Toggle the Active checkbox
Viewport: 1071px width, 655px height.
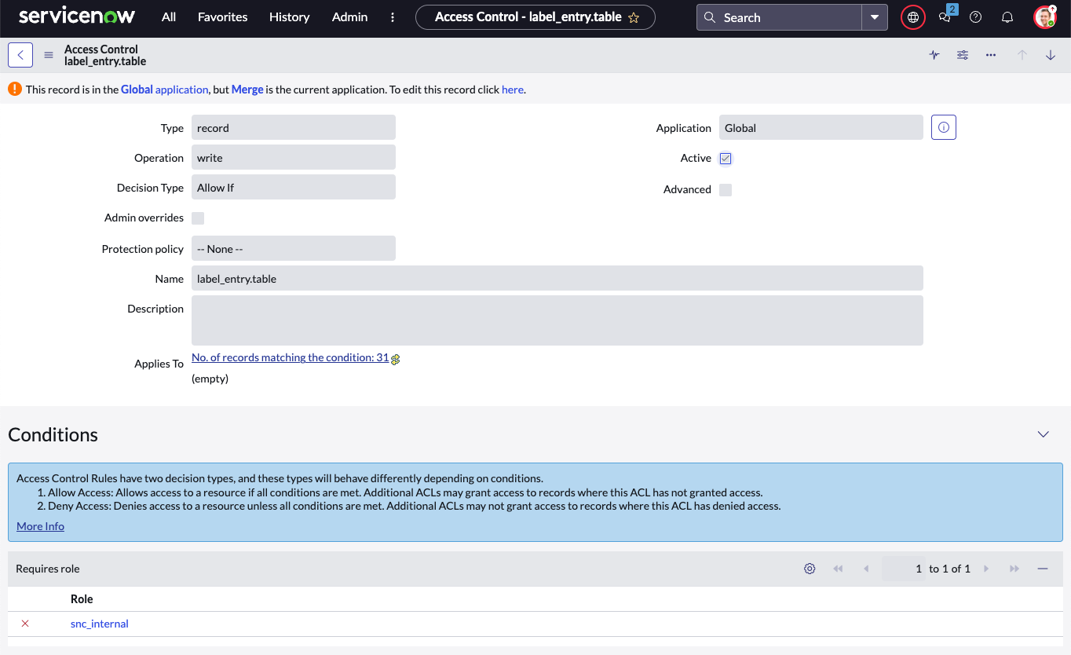tap(726, 159)
